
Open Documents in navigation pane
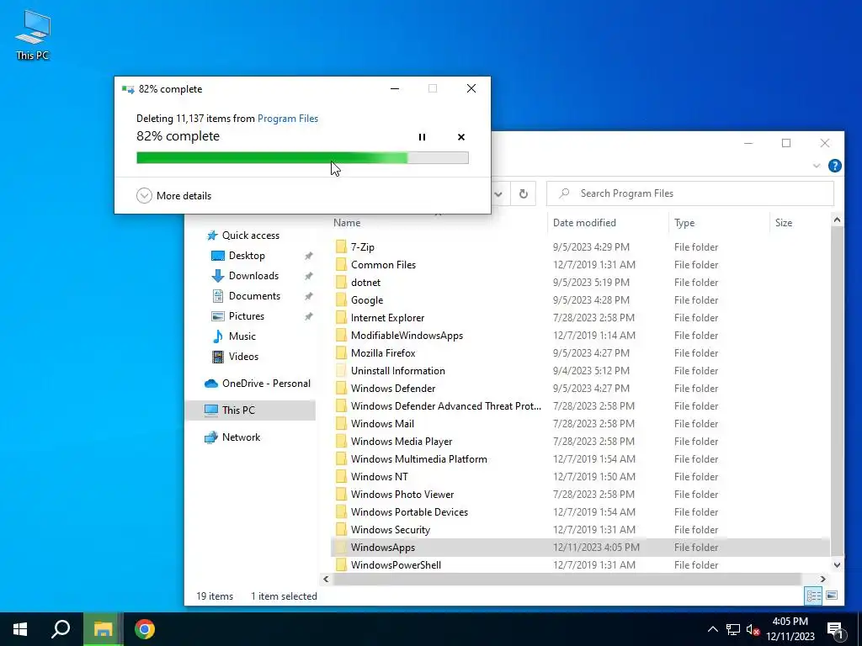pos(254,296)
